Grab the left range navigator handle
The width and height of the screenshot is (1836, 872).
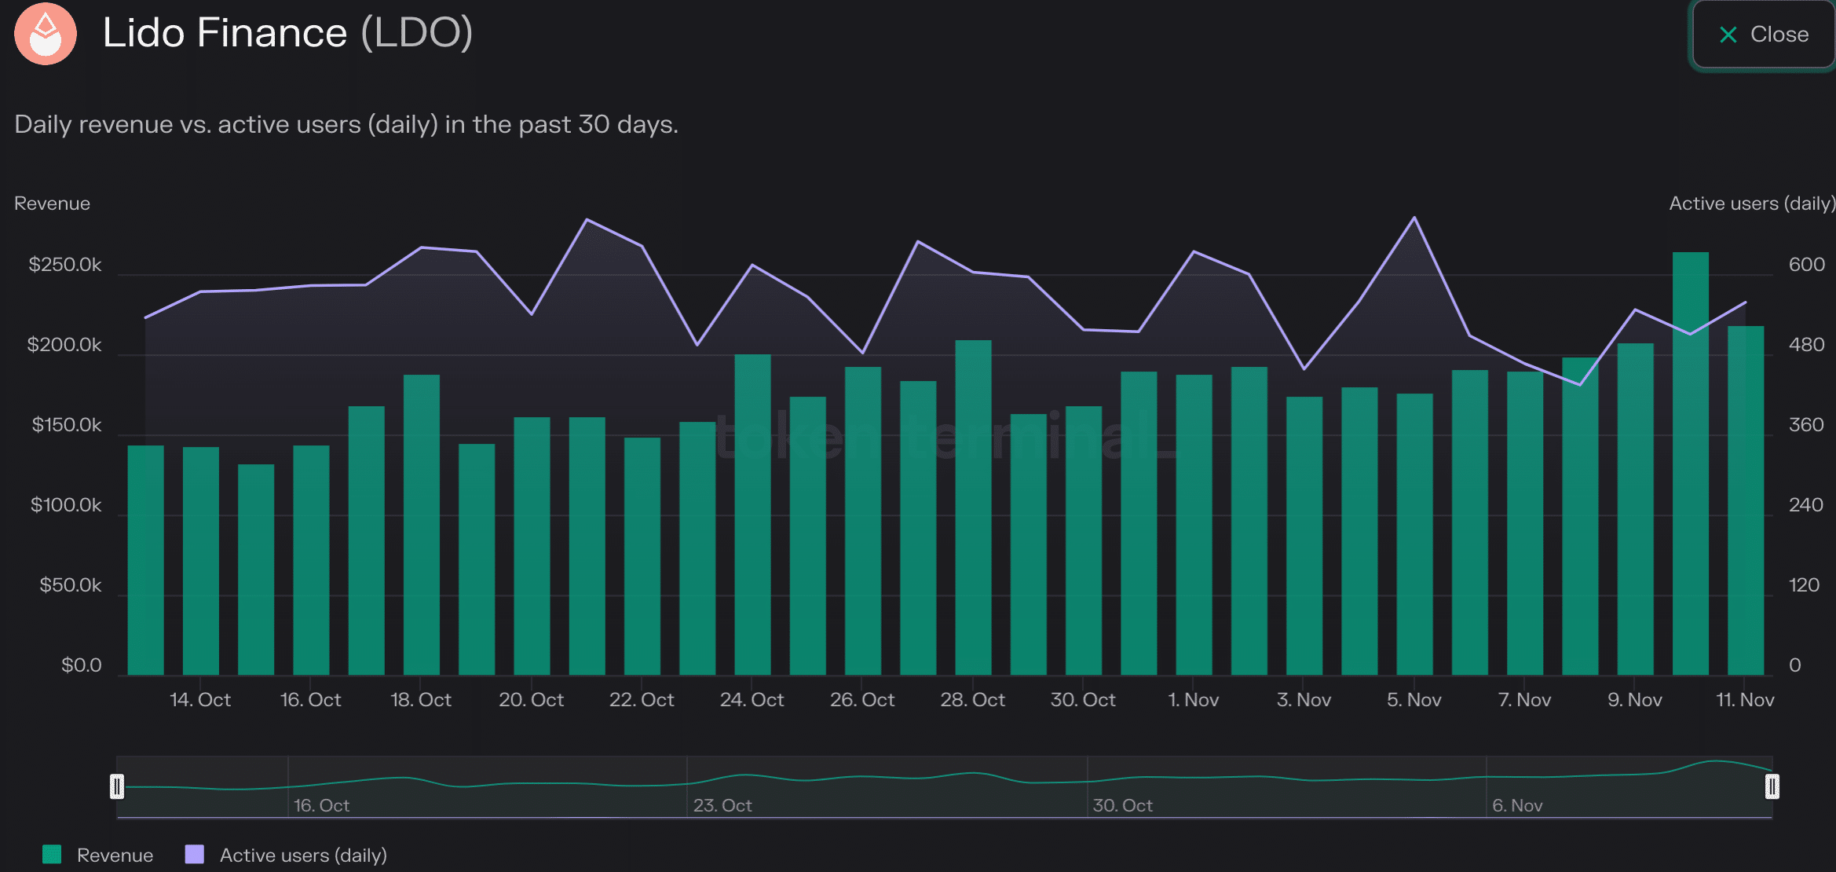pos(117,786)
